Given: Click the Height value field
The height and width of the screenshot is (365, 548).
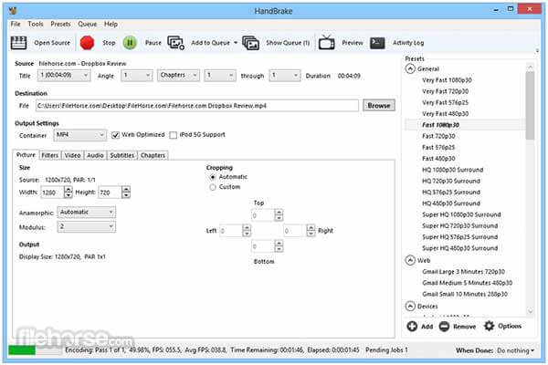Looking at the screenshot, I should pyautogui.click(x=110, y=193).
